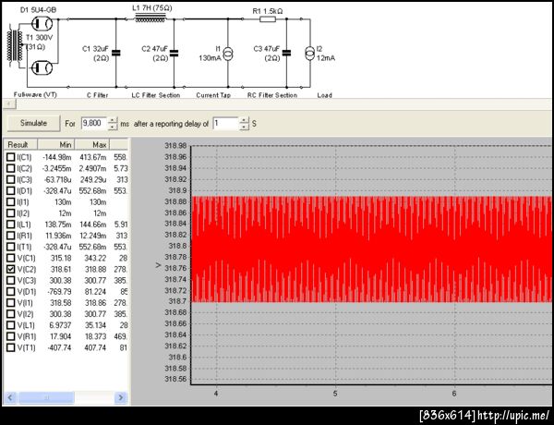Enable the V(I1) trace checkbox
This screenshot has height=425, width=554.
coord(11,303)
